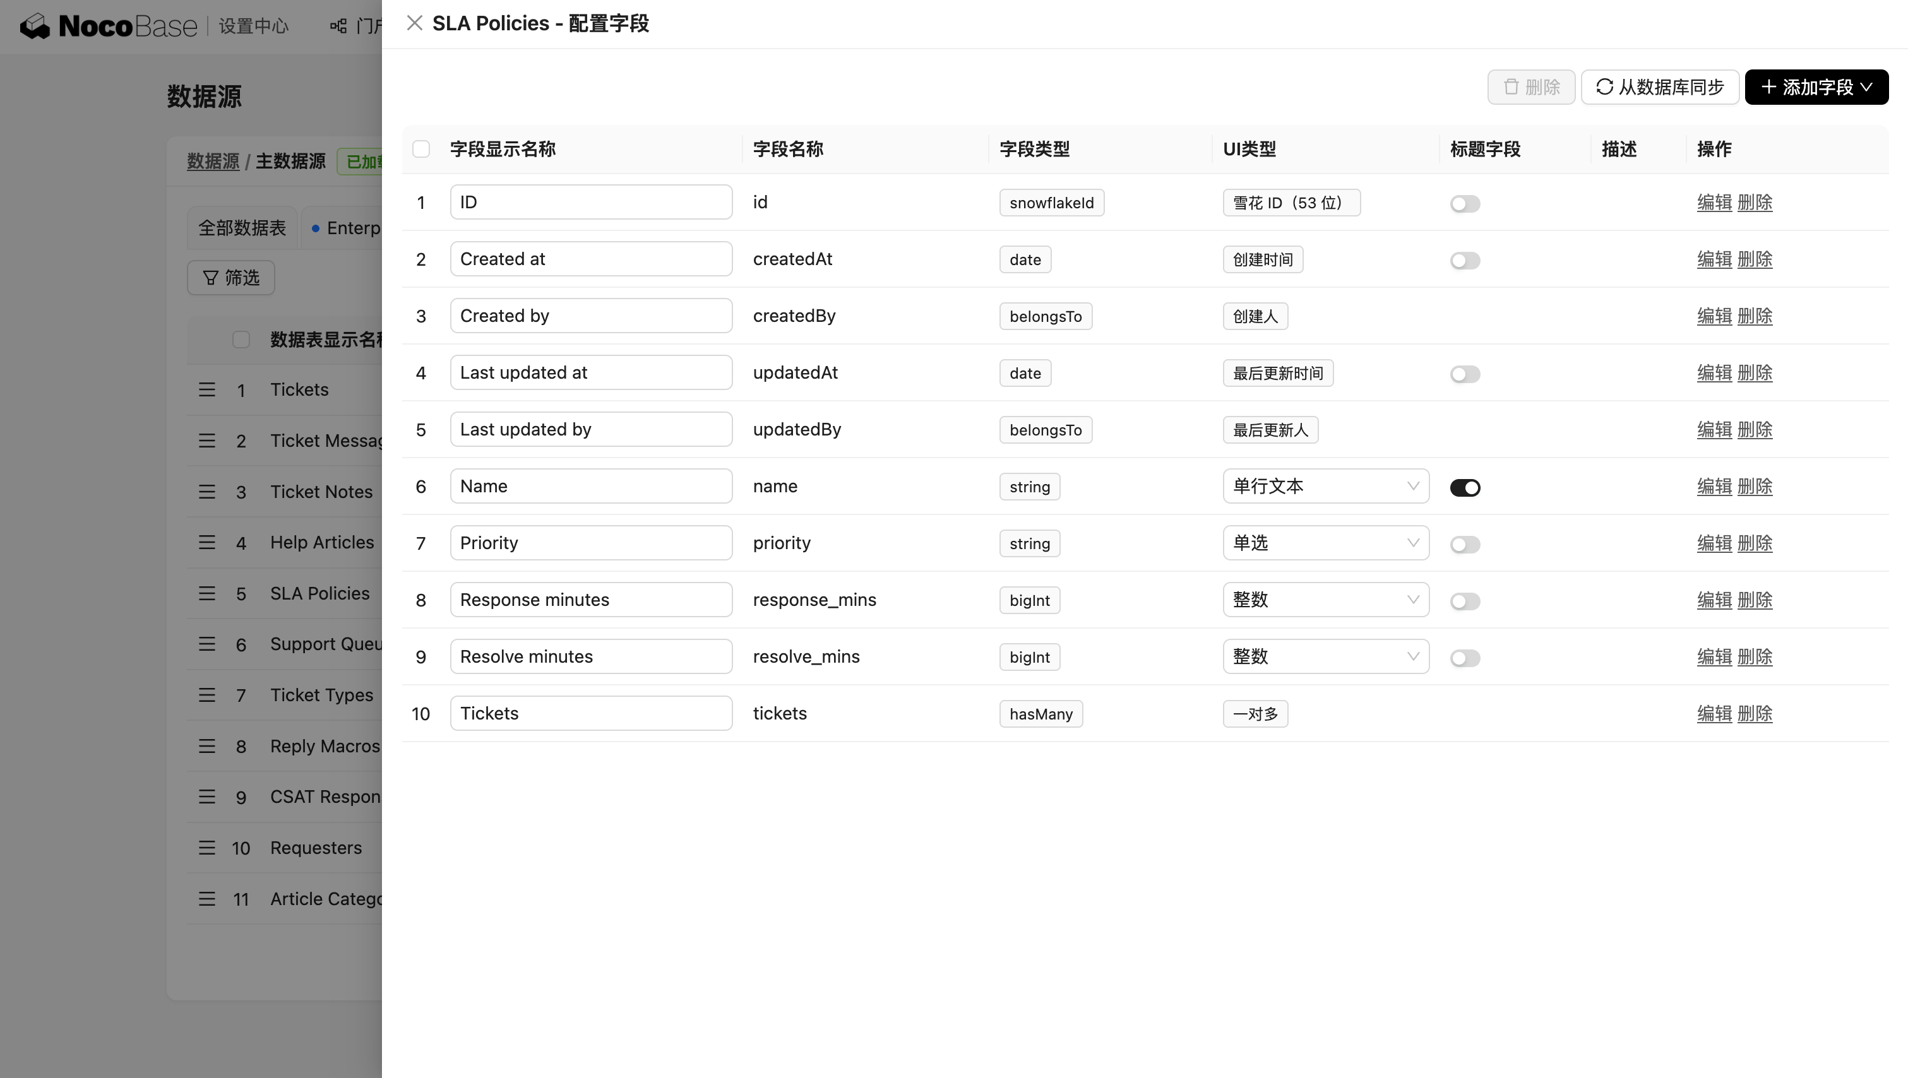1908x1078 pixels.
Task: Click the 筛选 filter button
Action: [x=231, y=278]
